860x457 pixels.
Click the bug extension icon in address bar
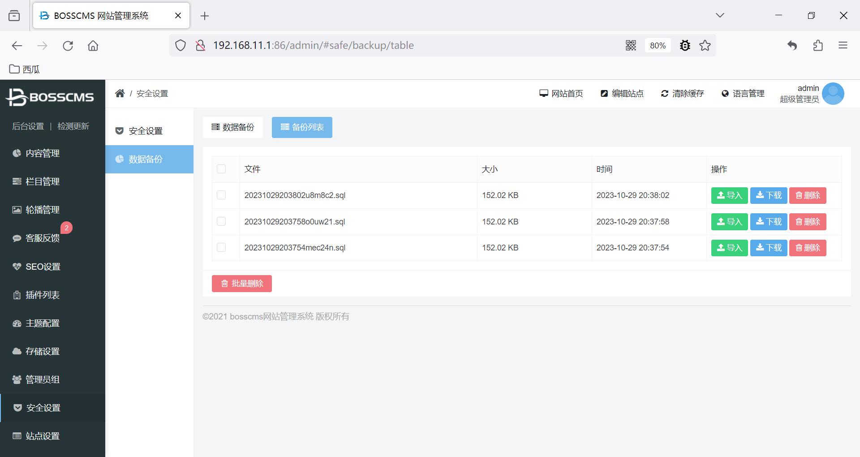tap(685, 45)
